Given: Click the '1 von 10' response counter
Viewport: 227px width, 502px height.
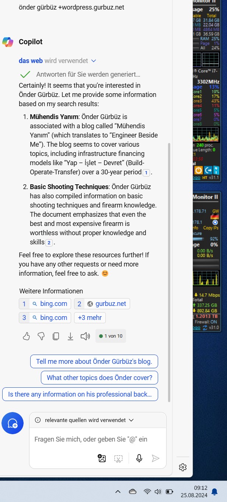Looking at the screenshot, I should click(x=111, y=336).
